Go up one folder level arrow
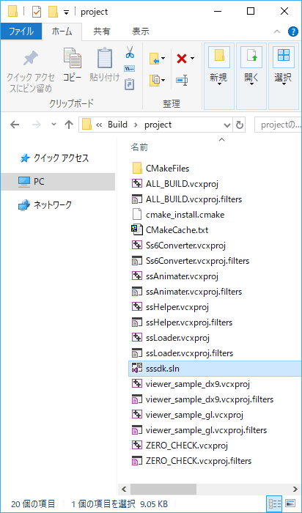Image resolution: width=302 pixels, height=513 pixels. point(69,125)
